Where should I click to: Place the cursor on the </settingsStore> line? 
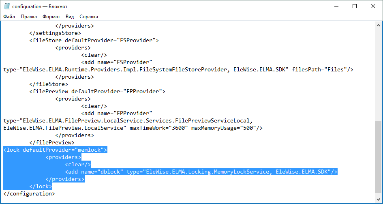(x=55, y=33)
